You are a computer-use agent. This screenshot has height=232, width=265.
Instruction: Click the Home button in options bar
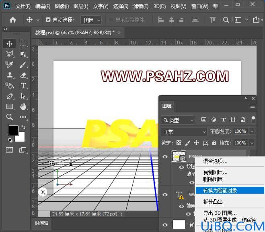pyautogui.click(x=13, y=20)
